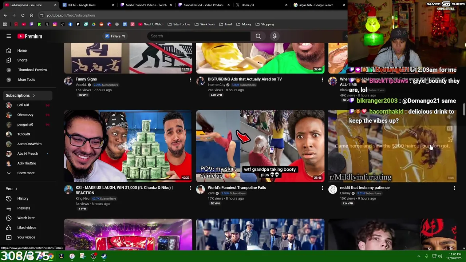
Task: Click the search magnifier button
Action: (x=258, y=36)
